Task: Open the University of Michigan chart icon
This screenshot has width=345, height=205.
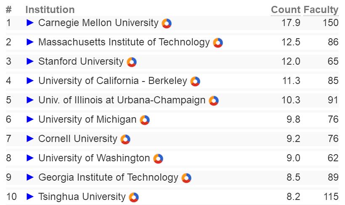Action: [x=145, y=120]
